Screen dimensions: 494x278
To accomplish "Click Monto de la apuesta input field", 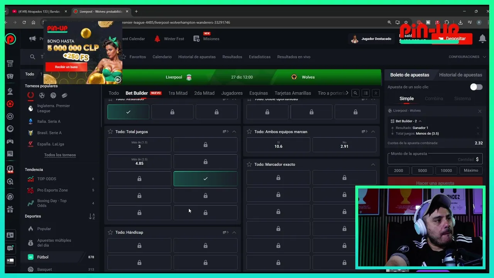I will coord(435,159).
